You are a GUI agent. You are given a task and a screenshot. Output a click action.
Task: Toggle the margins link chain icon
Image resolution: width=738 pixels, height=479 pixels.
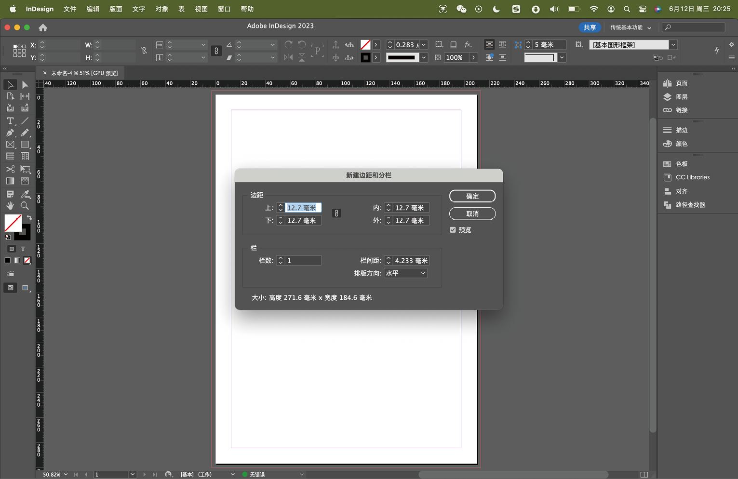pos(336,213)
